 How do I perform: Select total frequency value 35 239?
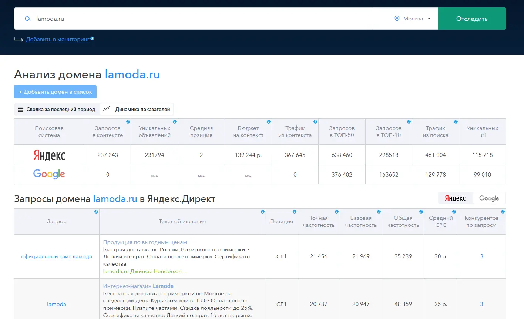(x=403, y=256)
